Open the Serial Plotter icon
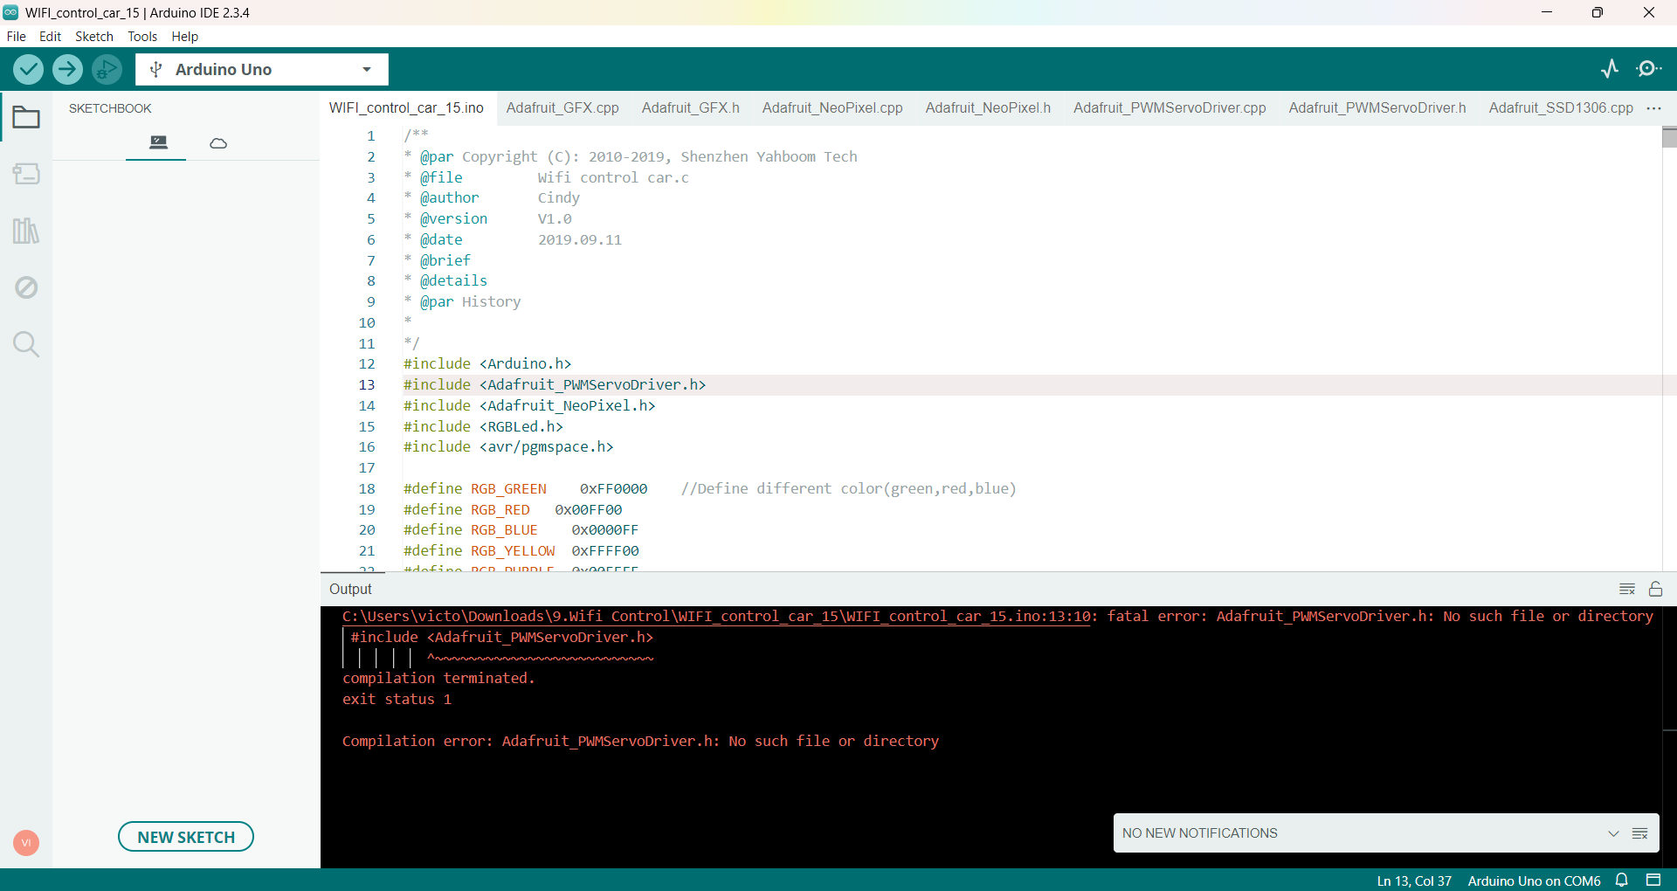1677x891 pixels. coord(1610,69)
